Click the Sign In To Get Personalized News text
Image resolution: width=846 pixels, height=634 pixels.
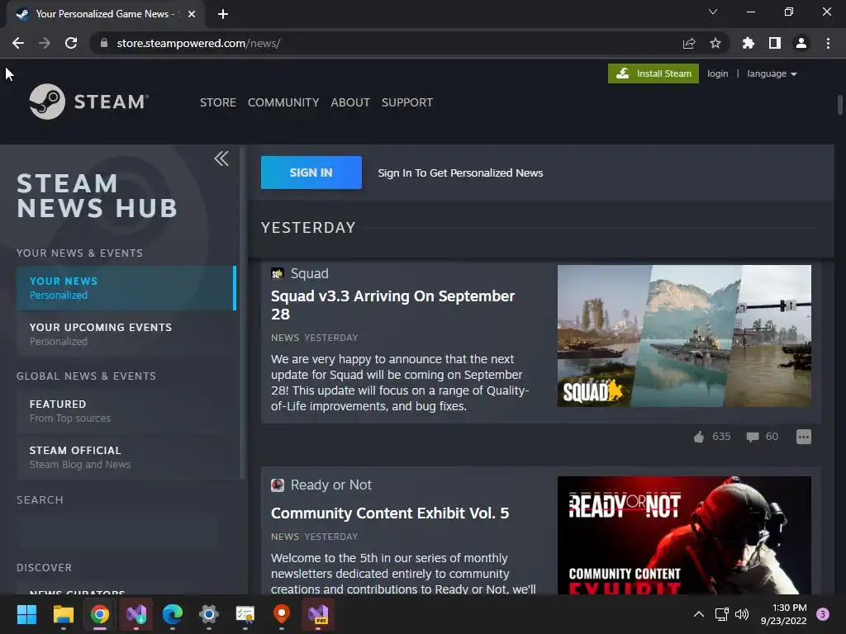[460, 173]
